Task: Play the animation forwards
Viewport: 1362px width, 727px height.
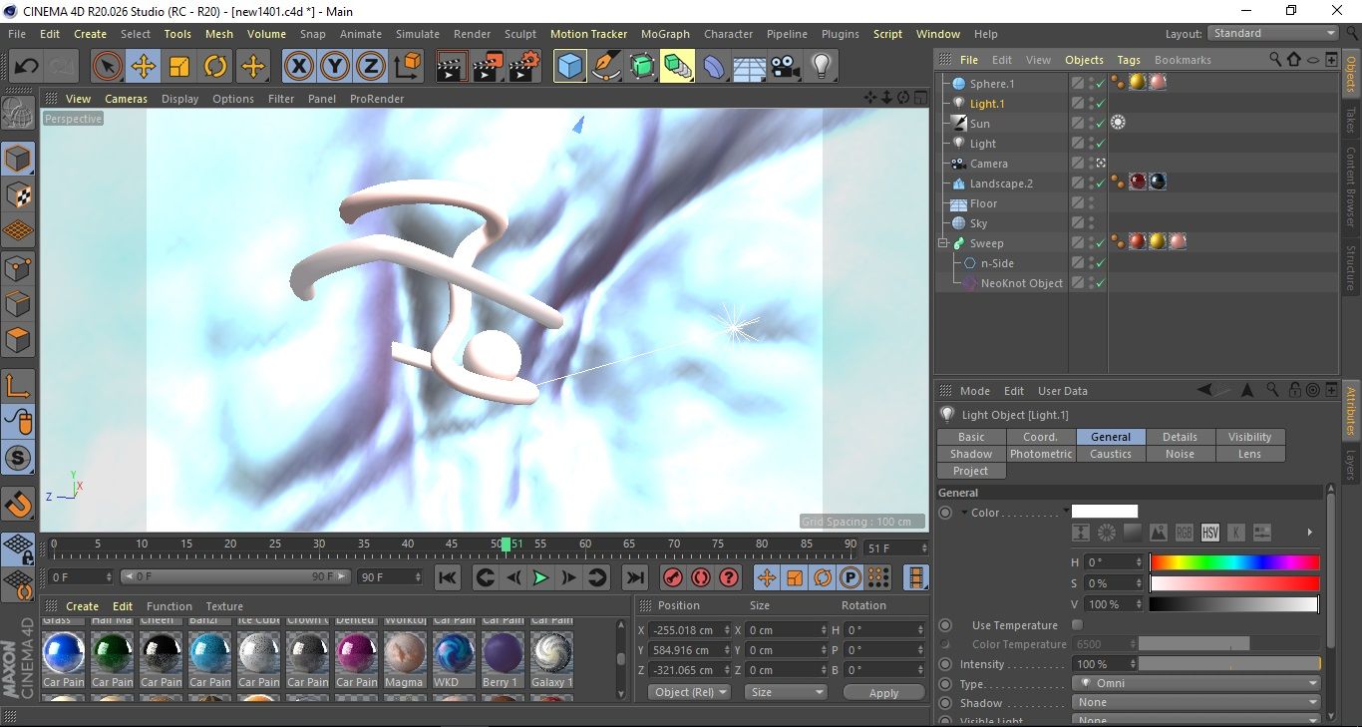Action: pos(540,577)
